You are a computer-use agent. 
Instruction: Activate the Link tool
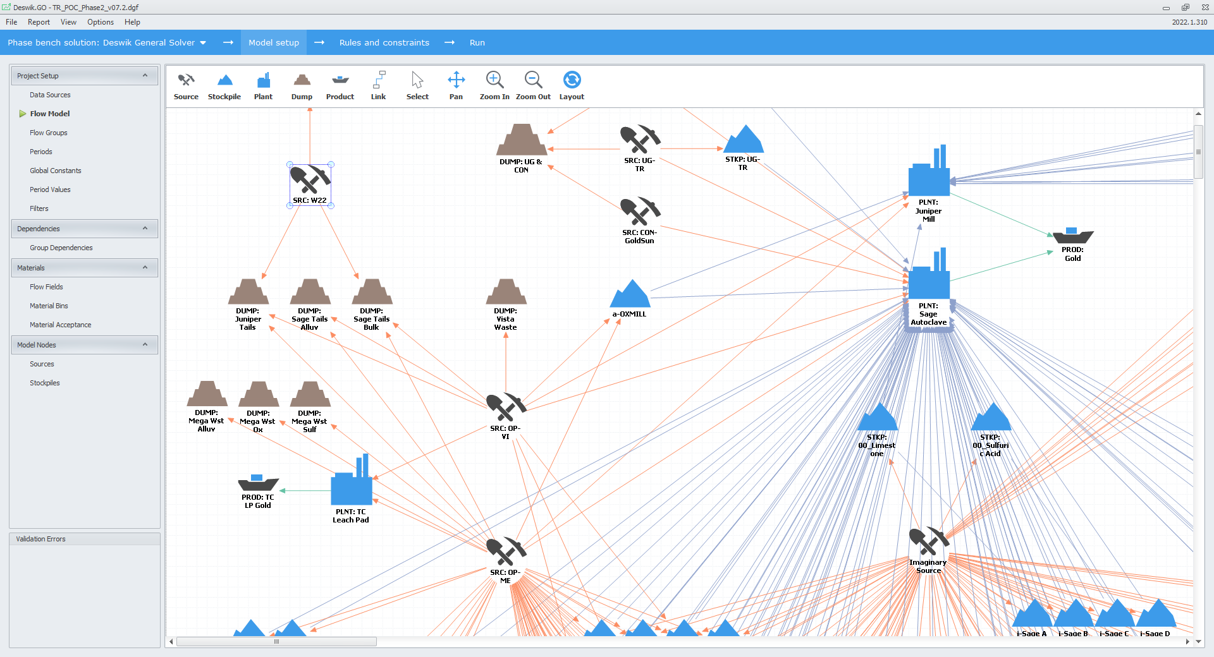point(378,85)
